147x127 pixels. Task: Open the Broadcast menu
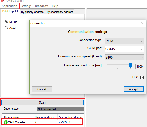42,6
